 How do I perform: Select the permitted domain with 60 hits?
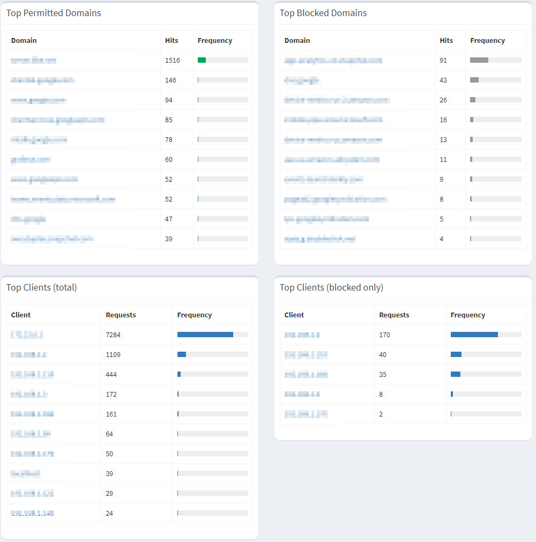[x=31, y=160]
